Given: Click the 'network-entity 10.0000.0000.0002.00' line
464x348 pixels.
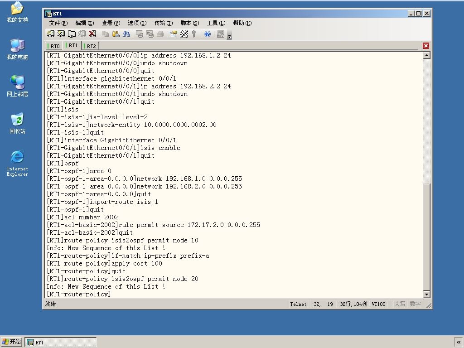Looking at the screenshot, I should tap(131, 125).
